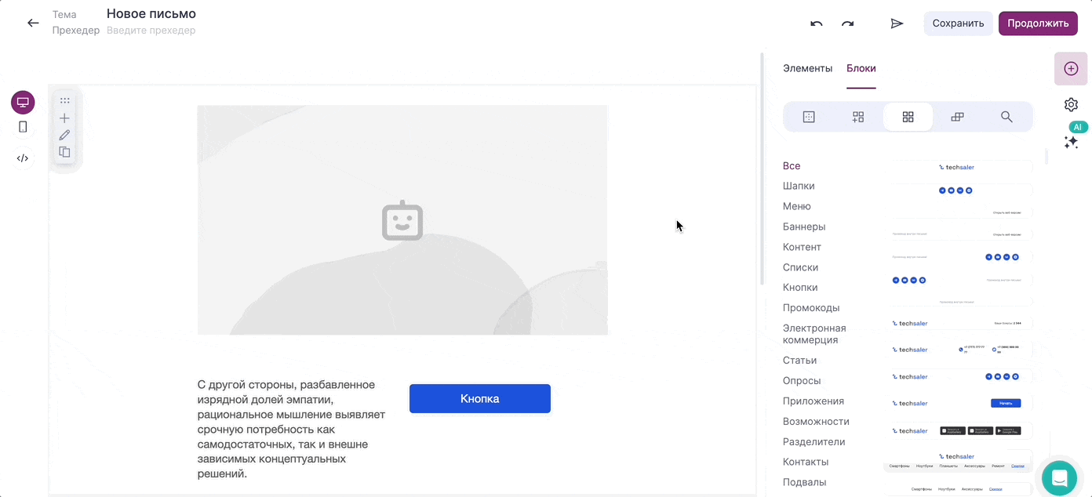Select the Кнопки category
Image resolution: width=1092 pixels, height=497 pixels.
[800, 288]
